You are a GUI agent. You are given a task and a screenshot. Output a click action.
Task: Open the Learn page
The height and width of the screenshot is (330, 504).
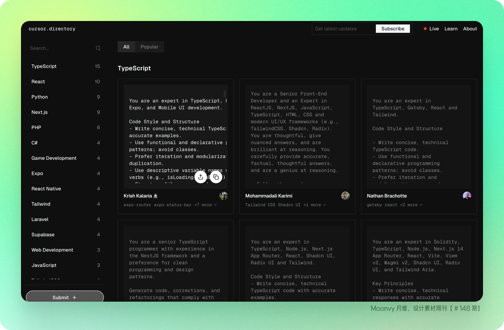[451, 29]
